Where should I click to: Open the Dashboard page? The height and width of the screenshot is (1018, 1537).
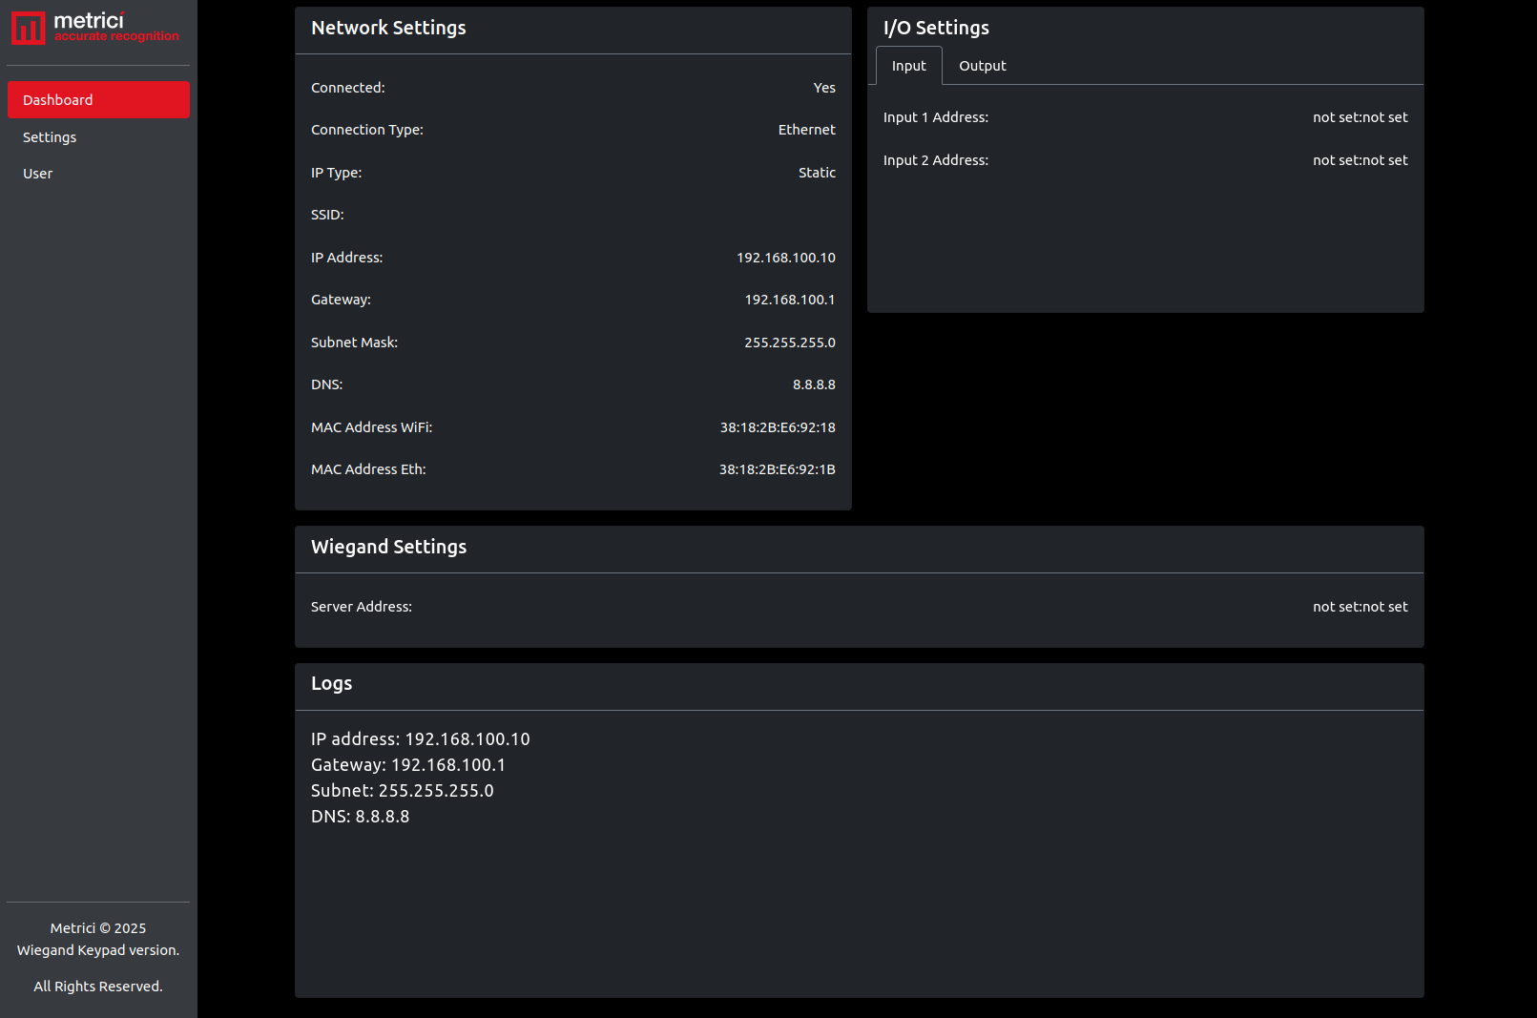tap(98, 100)
